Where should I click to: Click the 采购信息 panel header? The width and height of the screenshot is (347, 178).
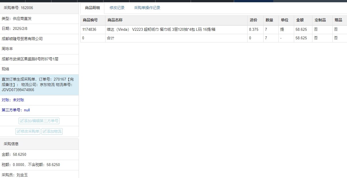click(39, 144)
